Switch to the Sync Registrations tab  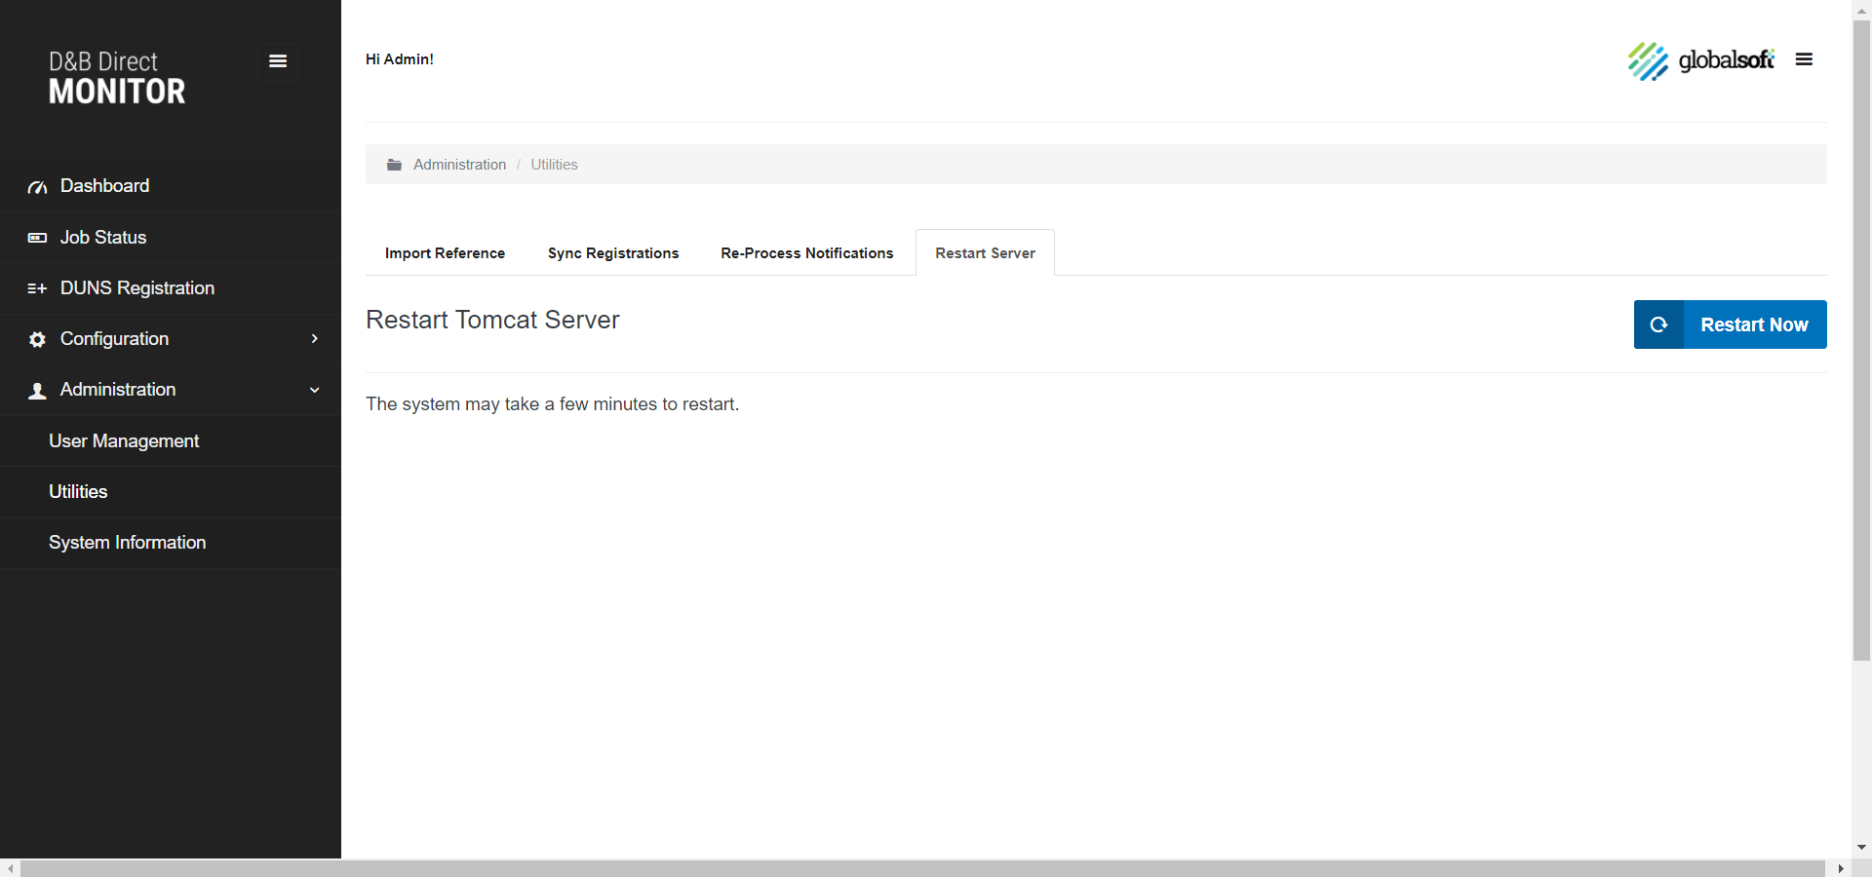[x=613, y=253]
